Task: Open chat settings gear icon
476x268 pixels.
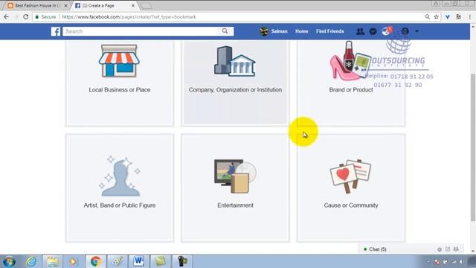Action: pos(440,249)
